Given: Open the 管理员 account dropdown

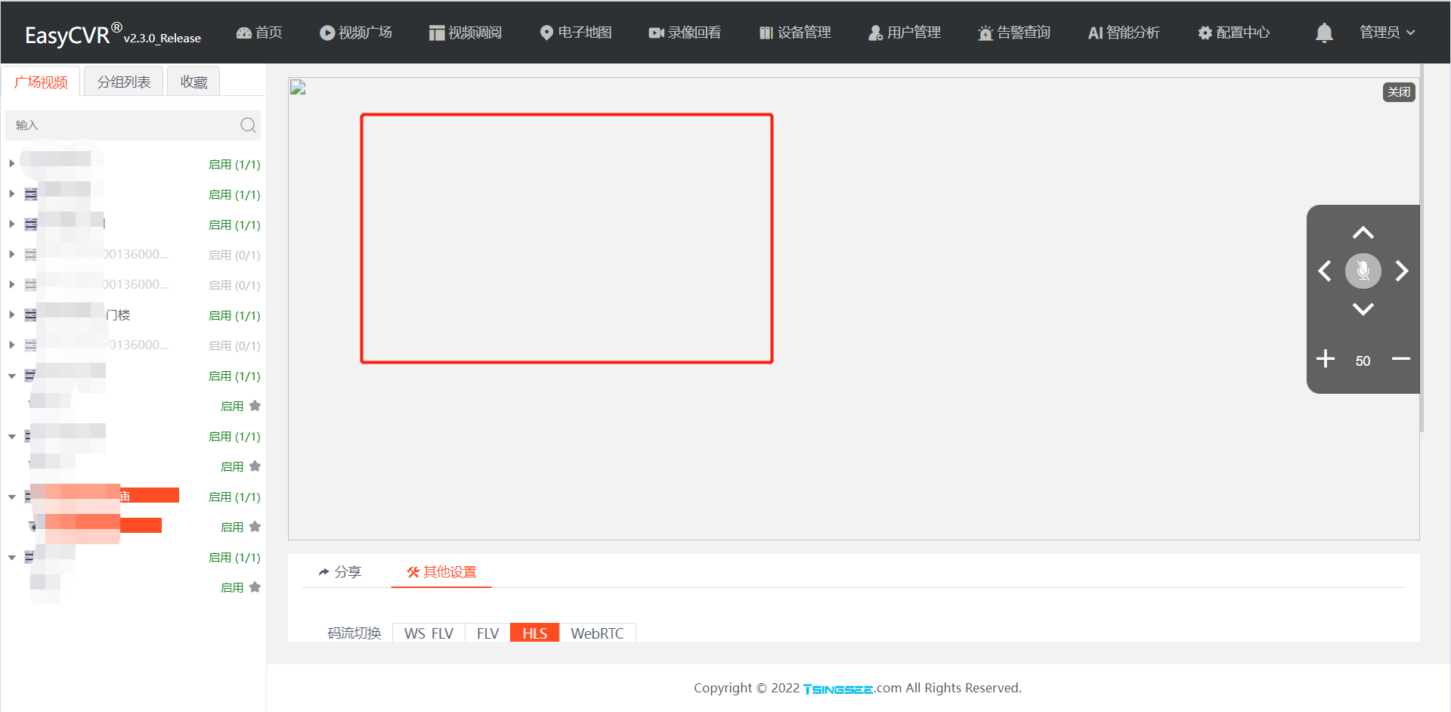Looking at the screenshot, I should (1388, 33).
